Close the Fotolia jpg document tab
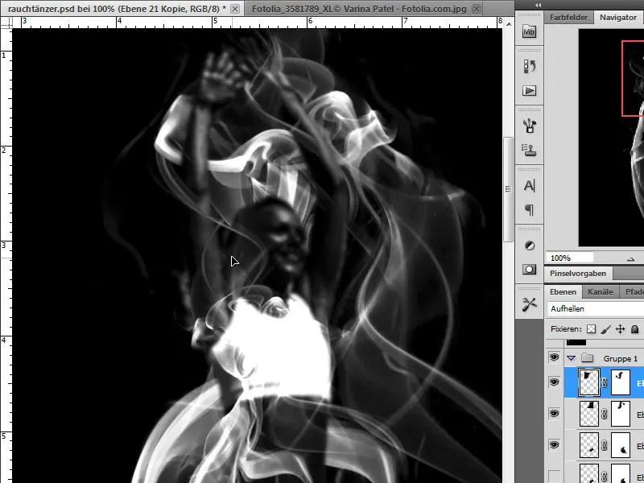The width and height of the screenshot is (644, 483). (477, 9)
